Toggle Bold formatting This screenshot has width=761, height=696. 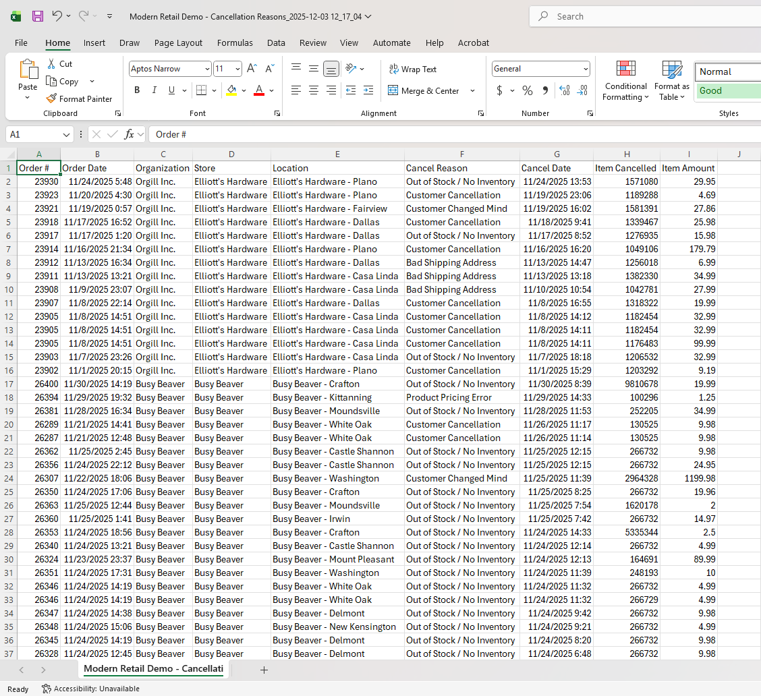point(137,90)
